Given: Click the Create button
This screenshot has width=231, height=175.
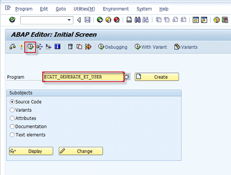Looking at the screenshot, I should pos(157,77).
